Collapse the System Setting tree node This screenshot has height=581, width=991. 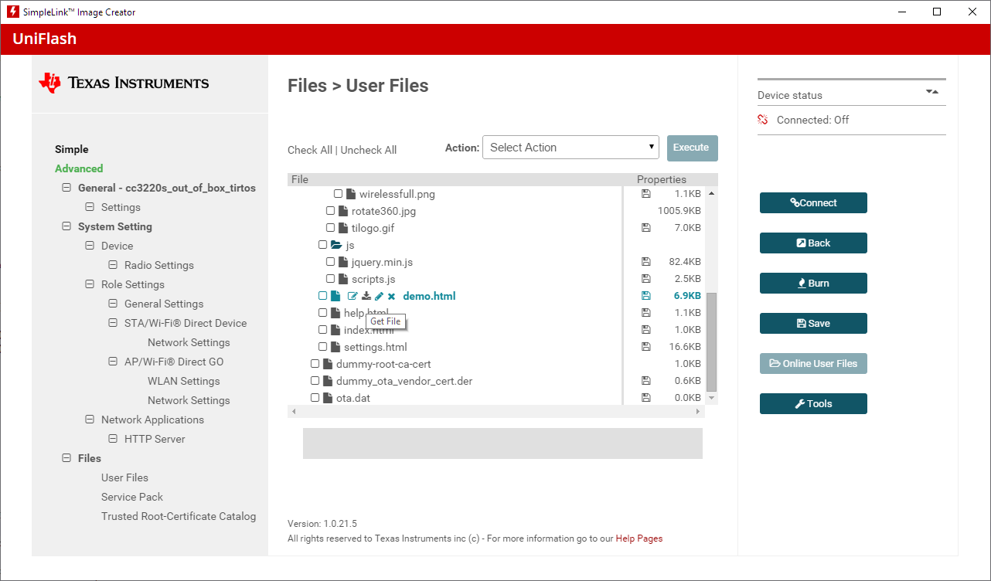(66, 226)
